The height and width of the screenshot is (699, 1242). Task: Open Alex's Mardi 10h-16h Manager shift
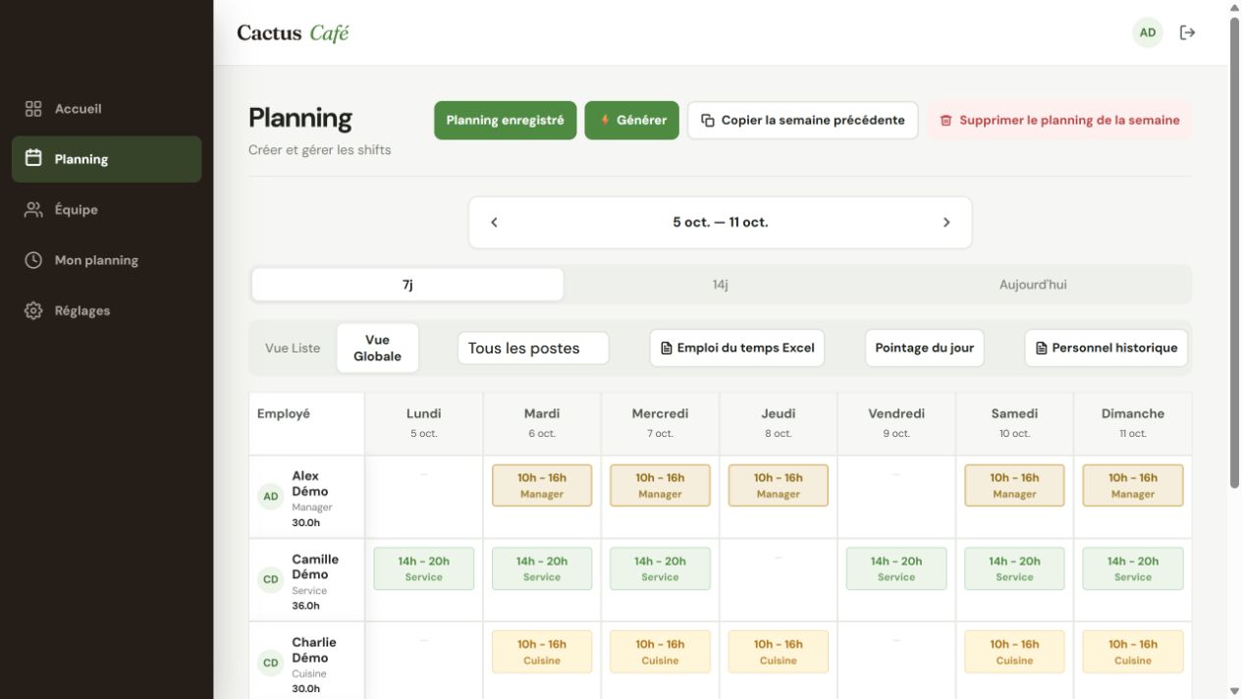pyautogui.click(x=542, y=486)
